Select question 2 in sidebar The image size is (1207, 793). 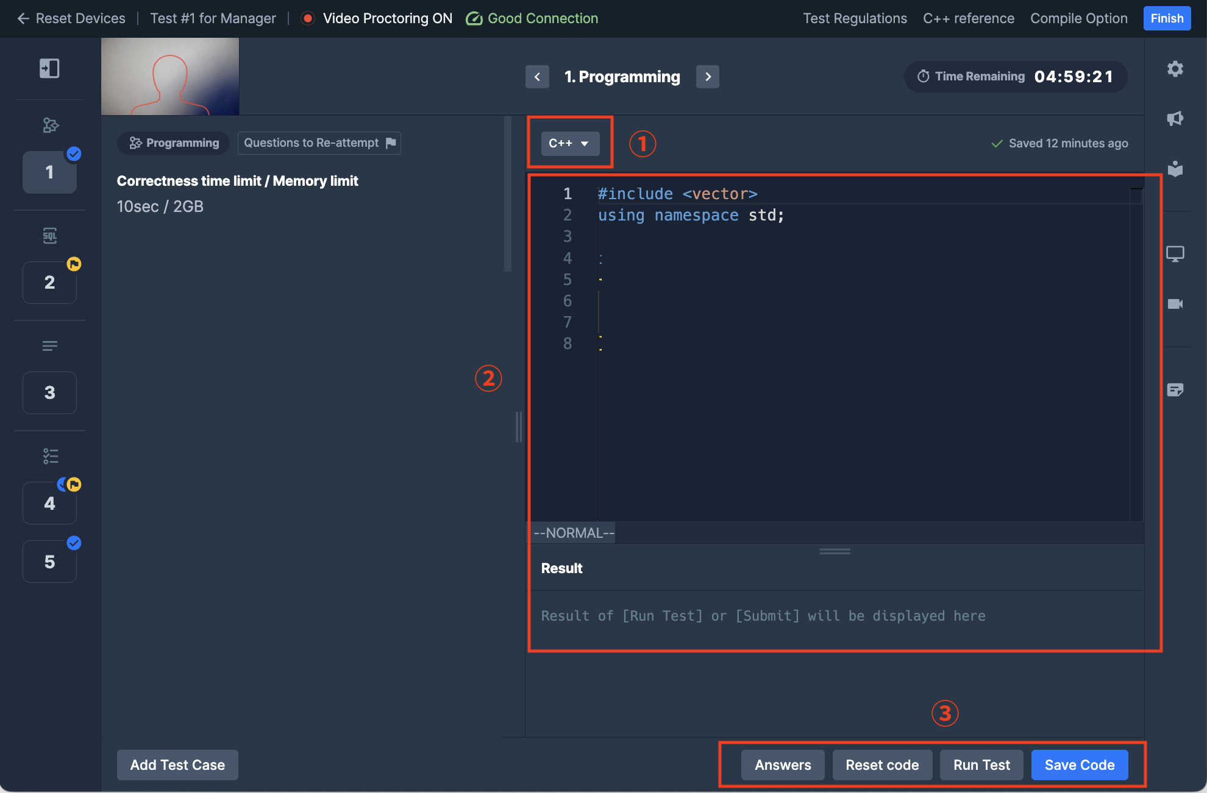tap(49, 283)
